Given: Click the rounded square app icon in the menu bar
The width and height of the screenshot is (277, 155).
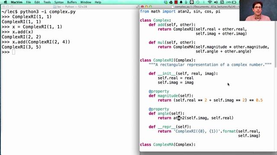Looking at the screenshot, I should point(192,2).
